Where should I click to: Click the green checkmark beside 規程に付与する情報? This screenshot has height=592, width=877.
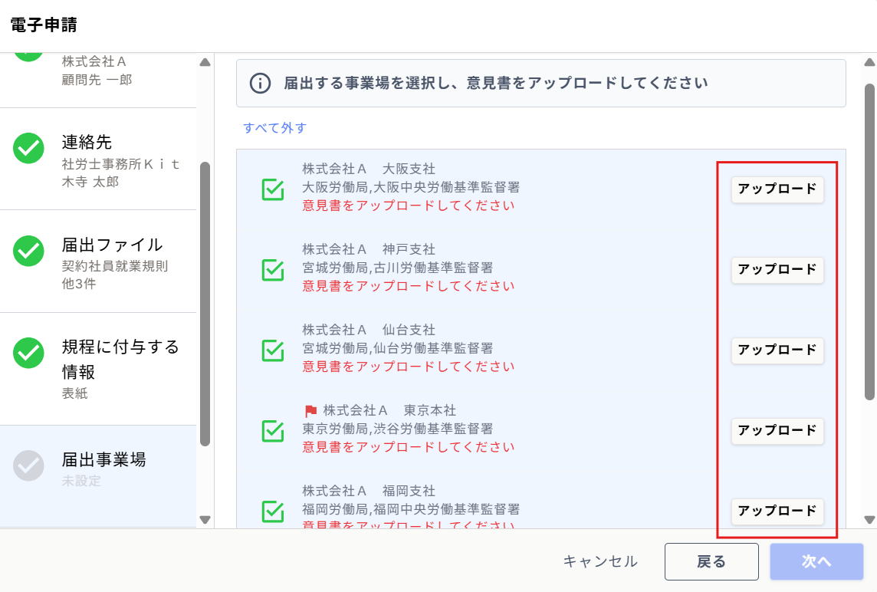[28, 353]
